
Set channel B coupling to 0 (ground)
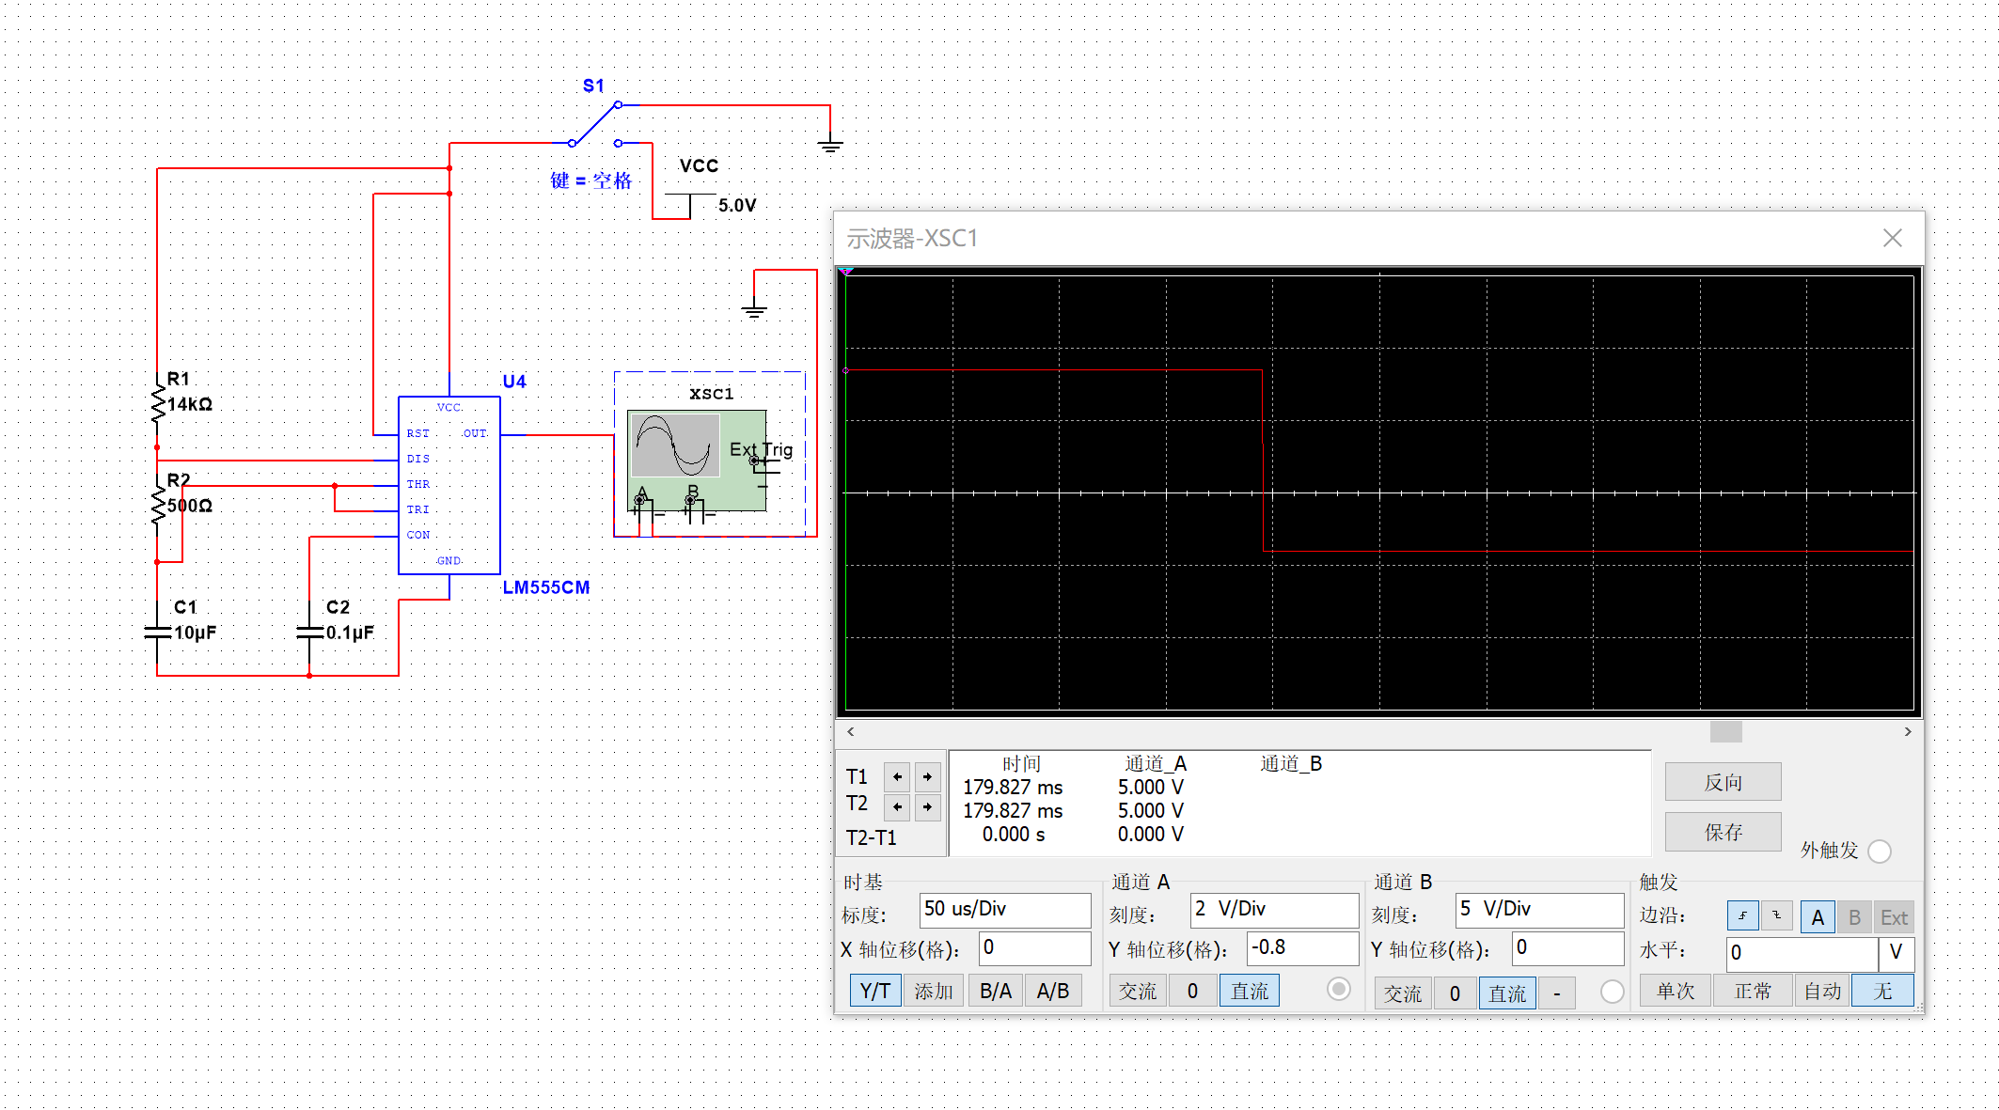tap(1455, 993)
